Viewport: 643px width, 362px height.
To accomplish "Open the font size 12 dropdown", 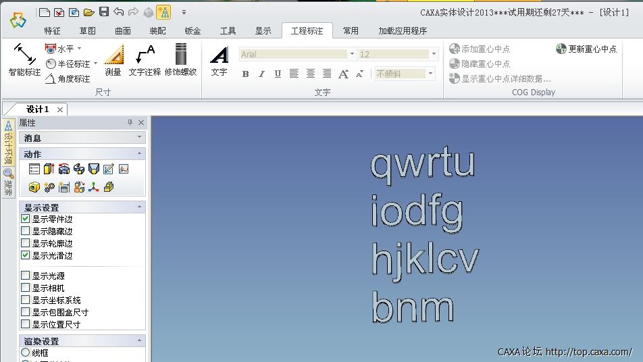I will click(x=434, y=54).
